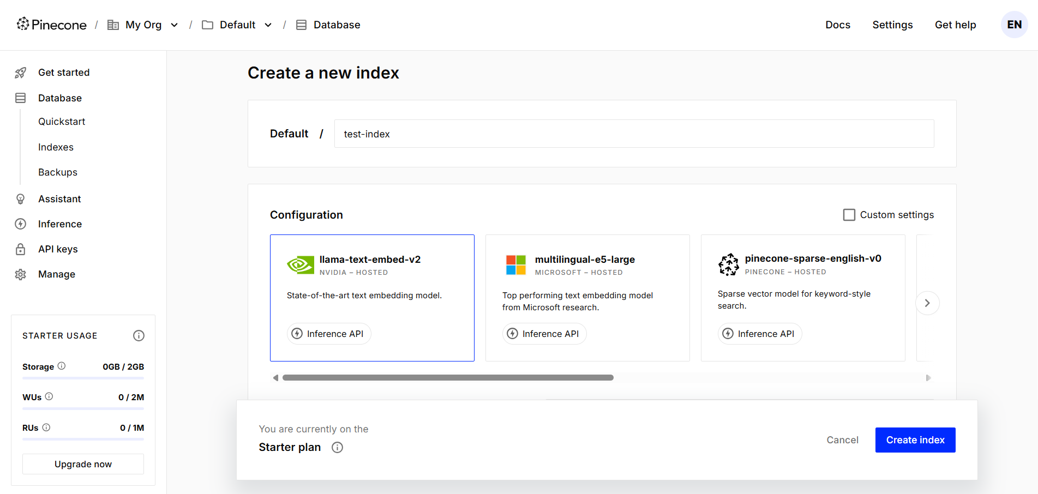This screenshot has width=1038, height=494.
Task: Click the Pinecone logo icon
Action: click(x=23, y=24)
